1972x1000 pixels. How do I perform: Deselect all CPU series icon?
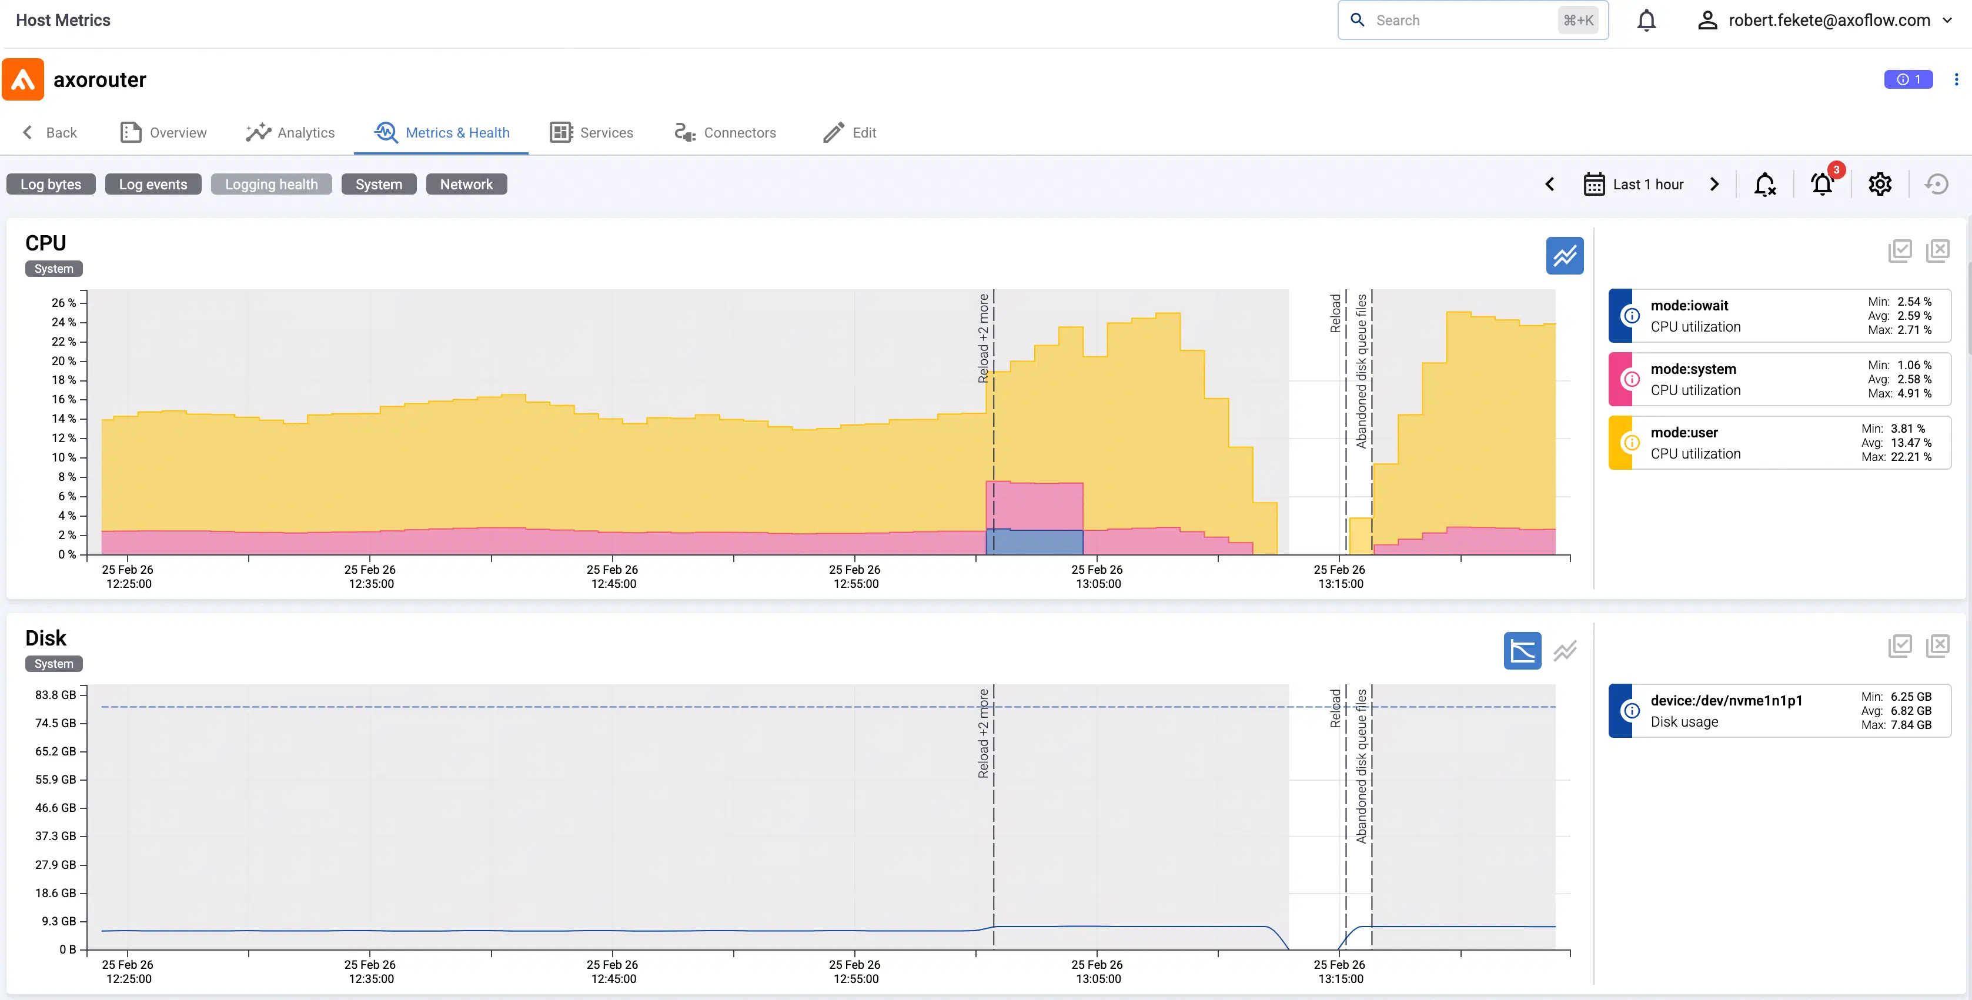[x=1937, y=250]
